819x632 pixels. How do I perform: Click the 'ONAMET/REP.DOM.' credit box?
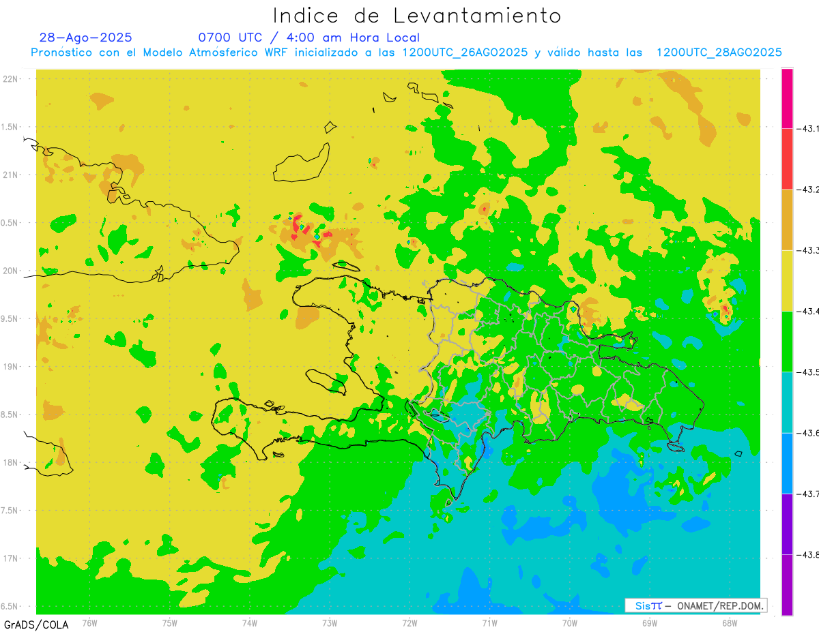coord(696,605)
